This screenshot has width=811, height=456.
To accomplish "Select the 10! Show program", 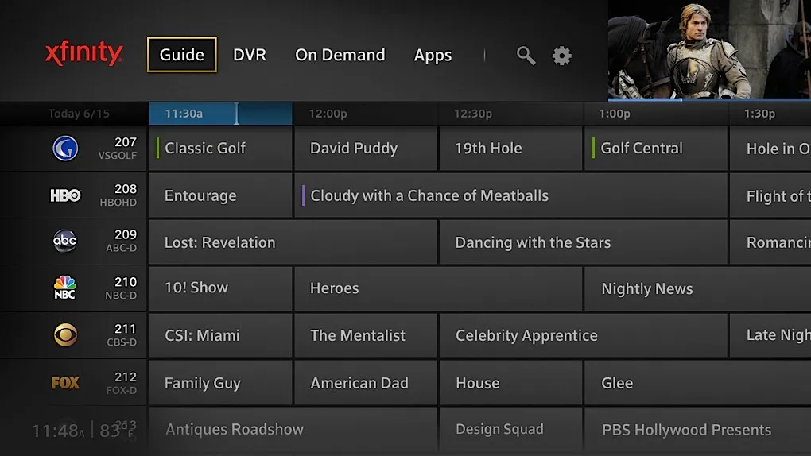I will pos(220,288).
